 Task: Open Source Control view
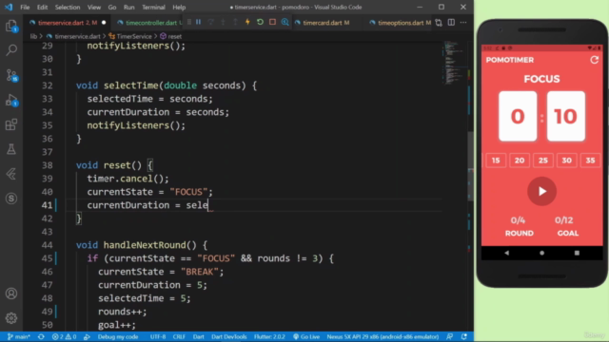click(x=11, y=75)
